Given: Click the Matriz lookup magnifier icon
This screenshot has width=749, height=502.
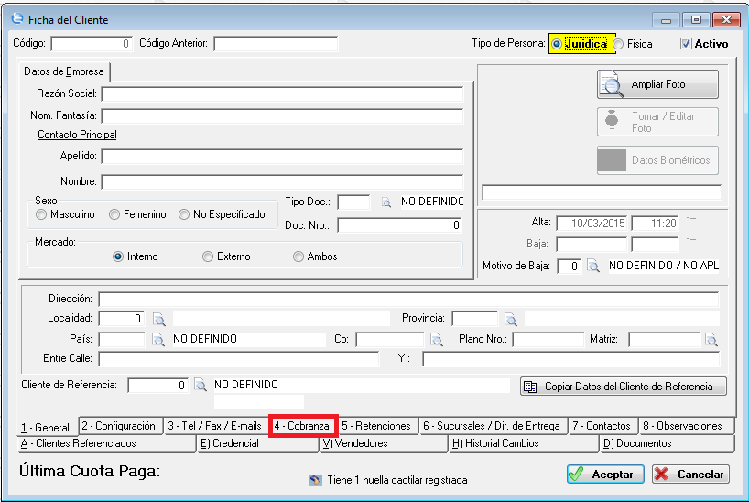Looking at the screenshot, I should tap(711, 340).
